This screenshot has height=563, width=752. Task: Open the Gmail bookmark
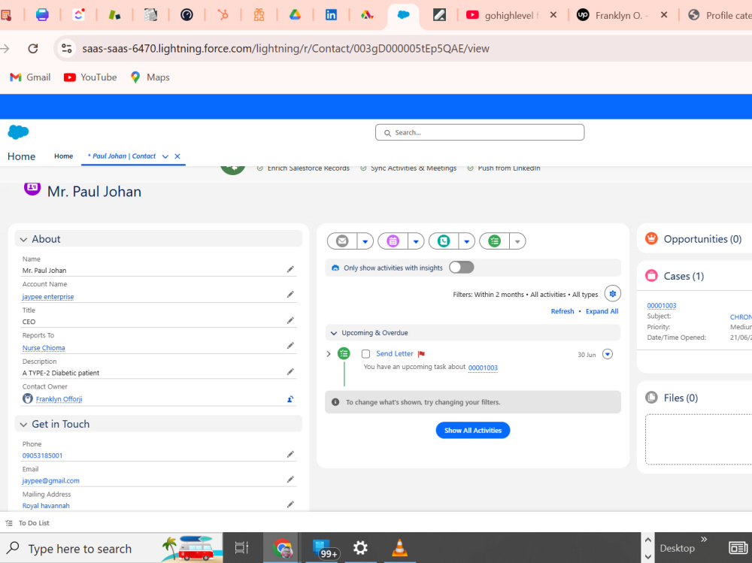click(30, 77)
